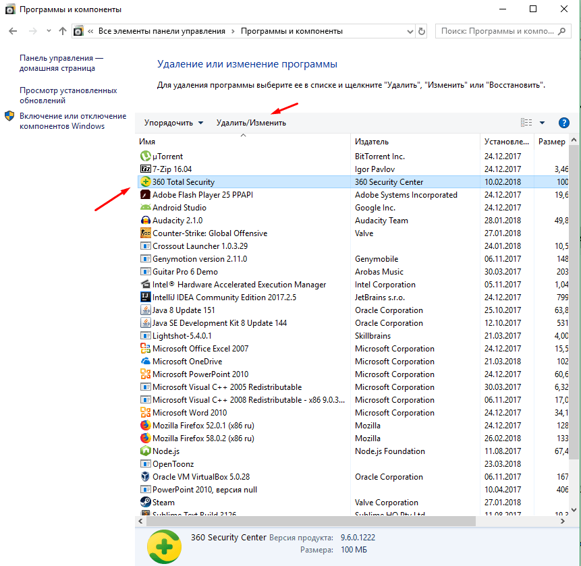The height and width of the screenshot is (566, 581).
Task: Select OpenToonz entry
Action: click(353, 464)
